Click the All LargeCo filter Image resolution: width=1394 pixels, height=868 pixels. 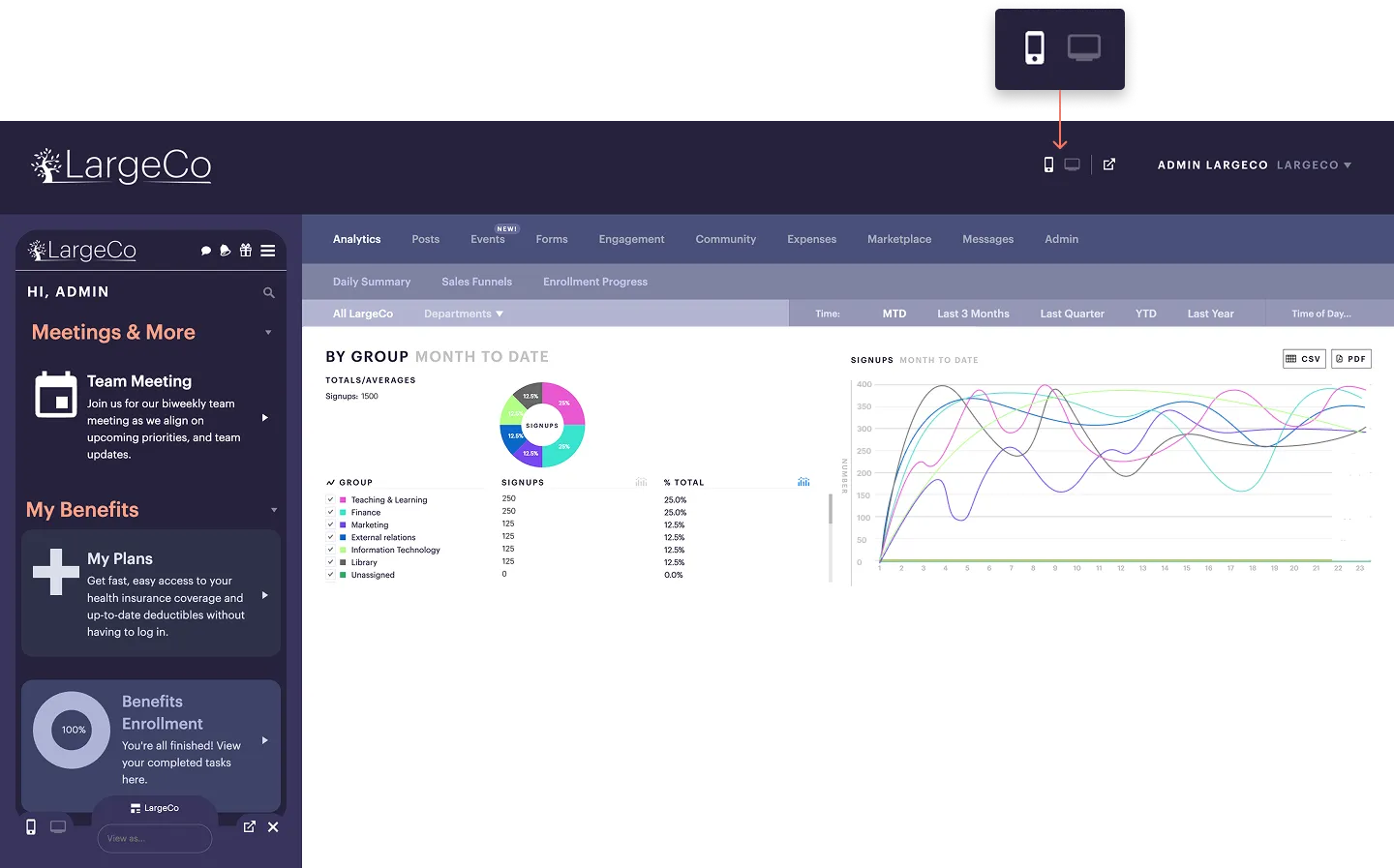pyautogui.click(x=363, y=314)
